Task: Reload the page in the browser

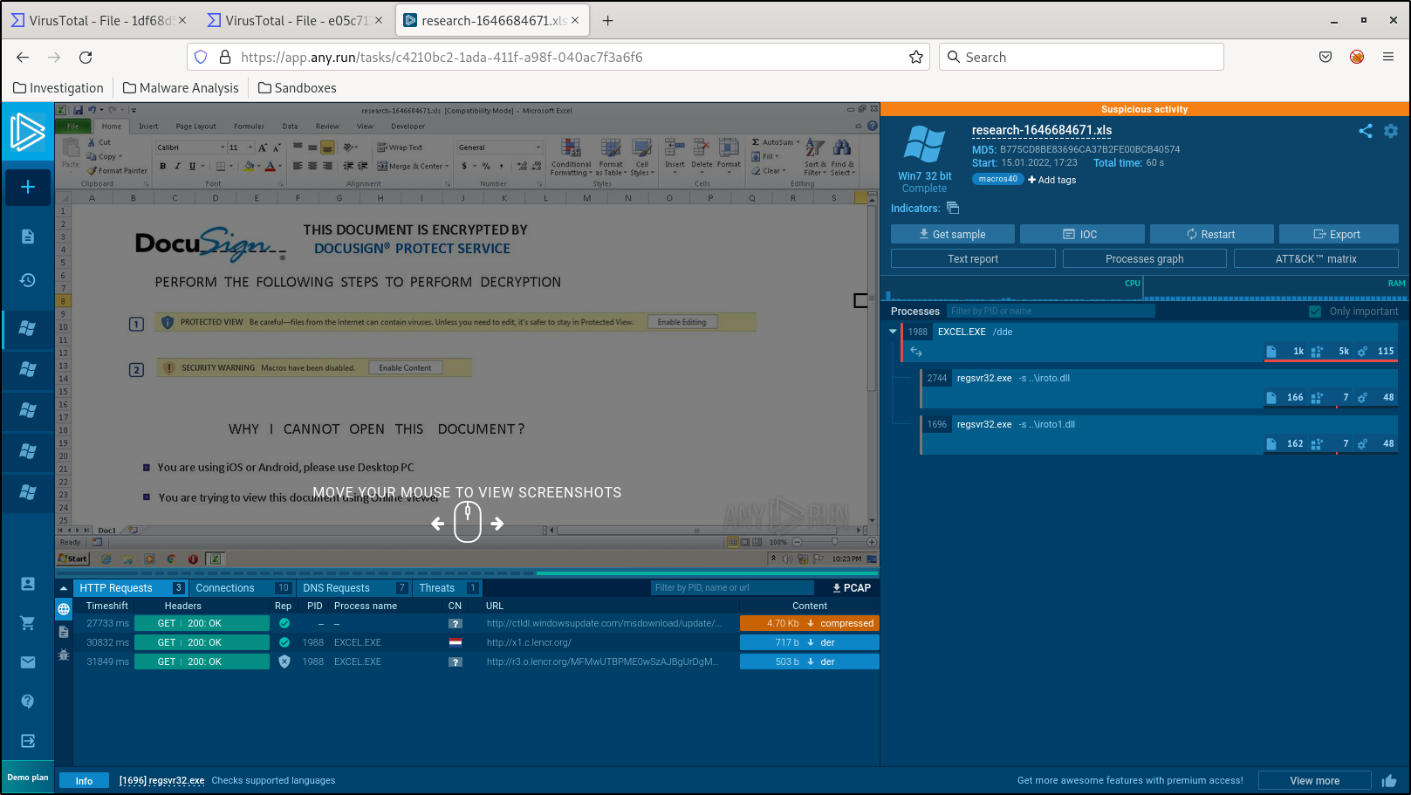Action: [86, 57]
